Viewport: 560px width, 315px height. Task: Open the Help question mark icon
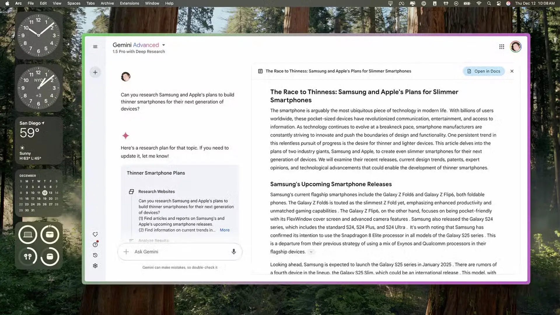(x=95, y=245)
